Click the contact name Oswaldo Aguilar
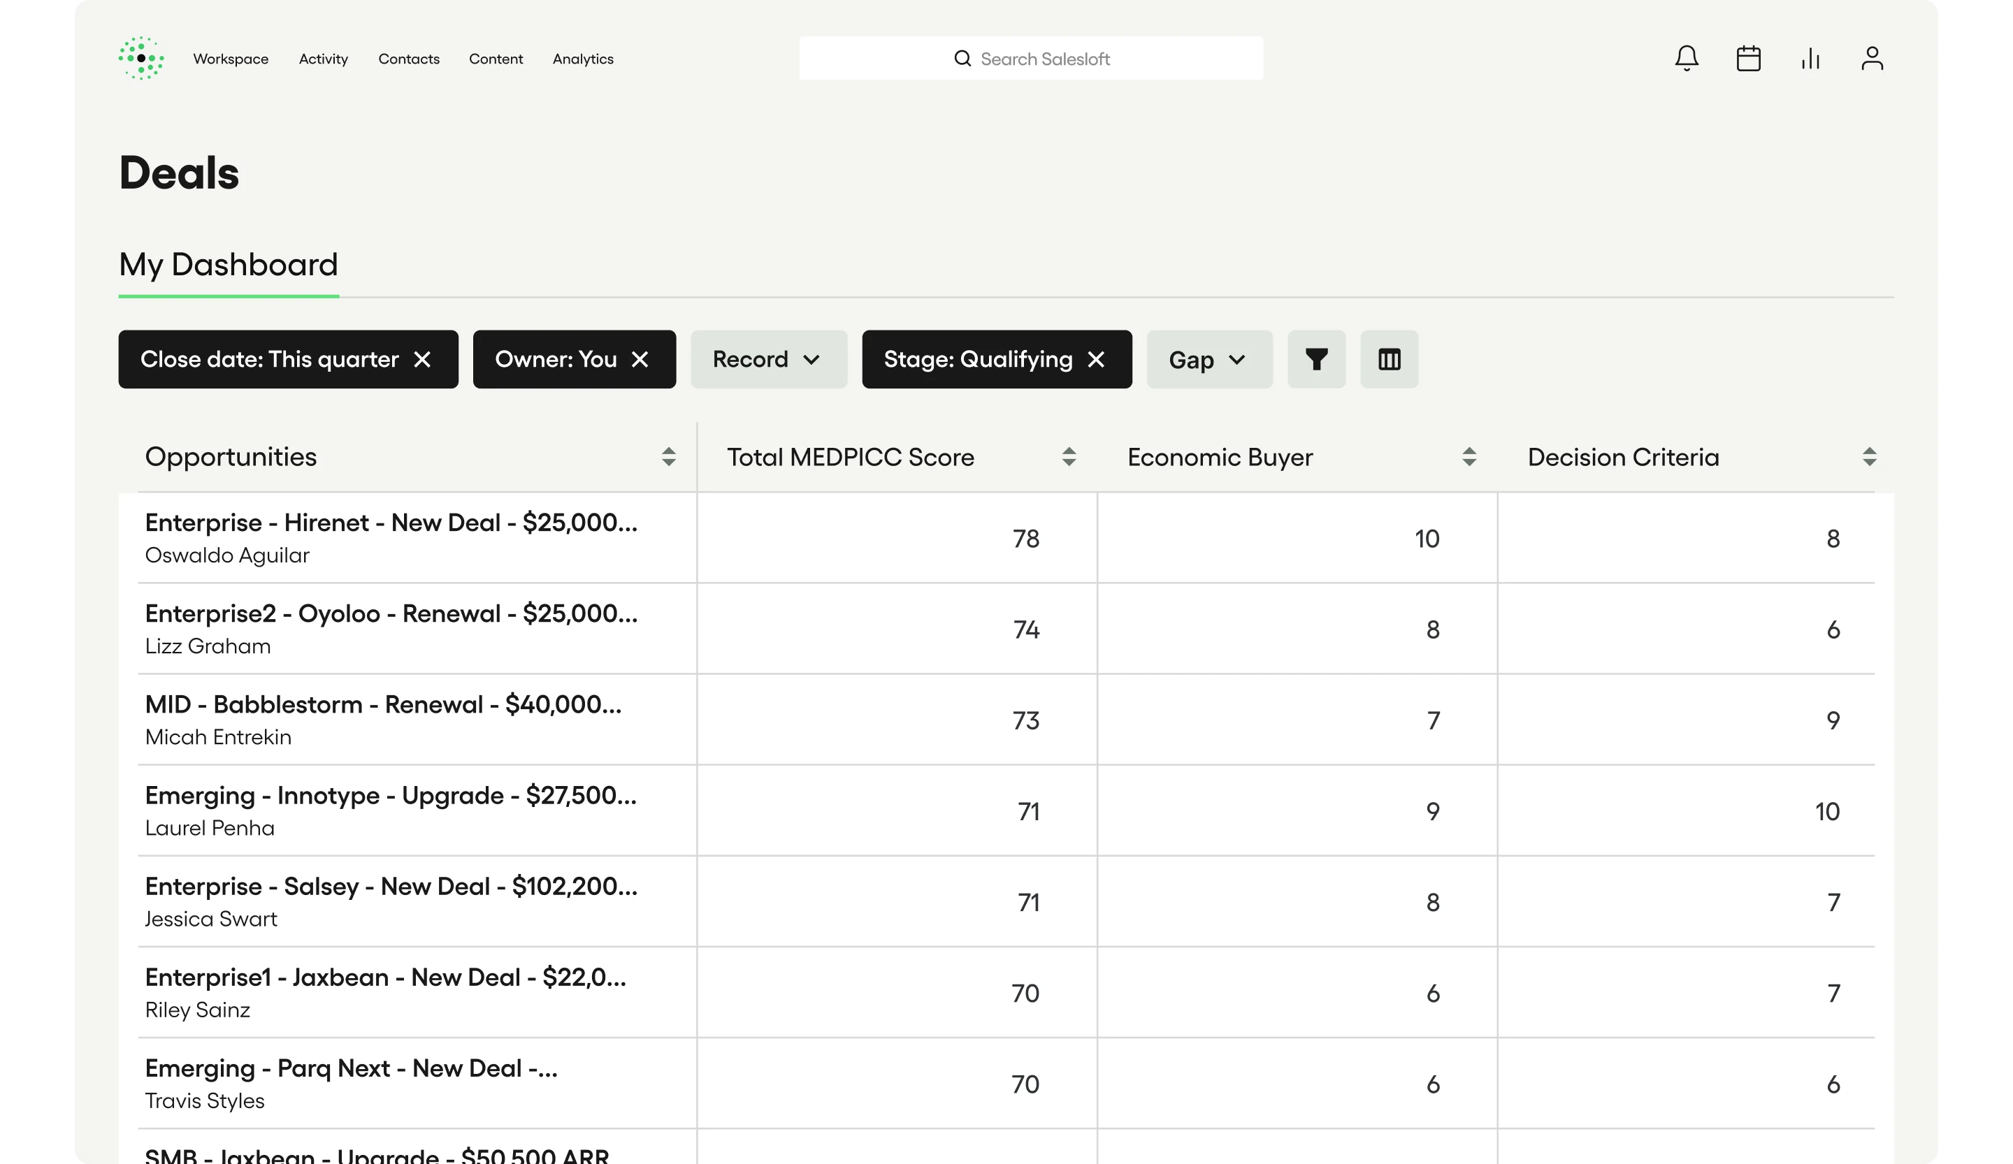The image size is (2013, 1164). pyautogui.click(x=227, y=555)
